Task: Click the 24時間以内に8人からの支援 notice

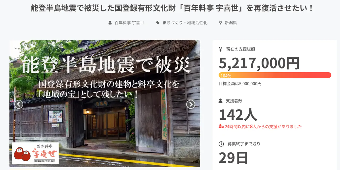Action: point(263,126)
